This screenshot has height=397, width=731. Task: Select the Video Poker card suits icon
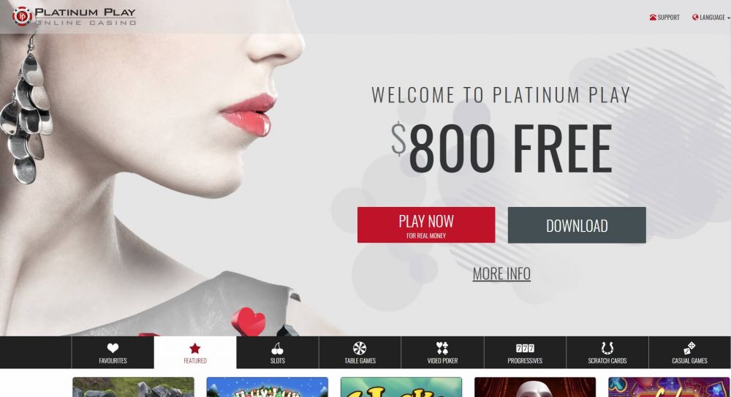point(442,348)
